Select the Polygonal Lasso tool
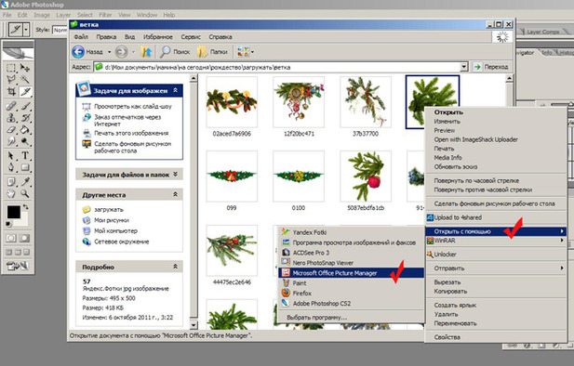The height and width of the screenshot is (366, 574). click(11, 80)
